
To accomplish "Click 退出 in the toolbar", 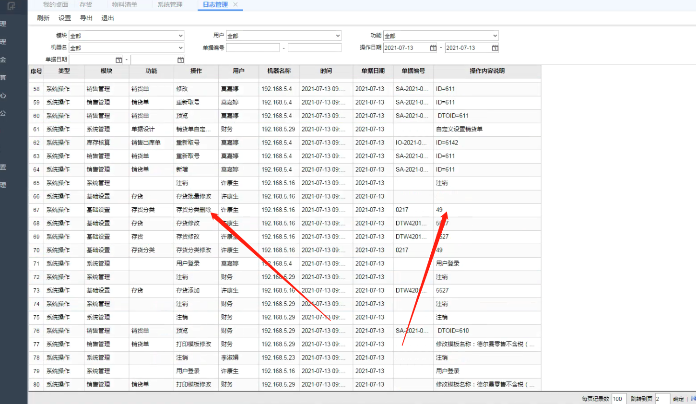I will point(107,18).
